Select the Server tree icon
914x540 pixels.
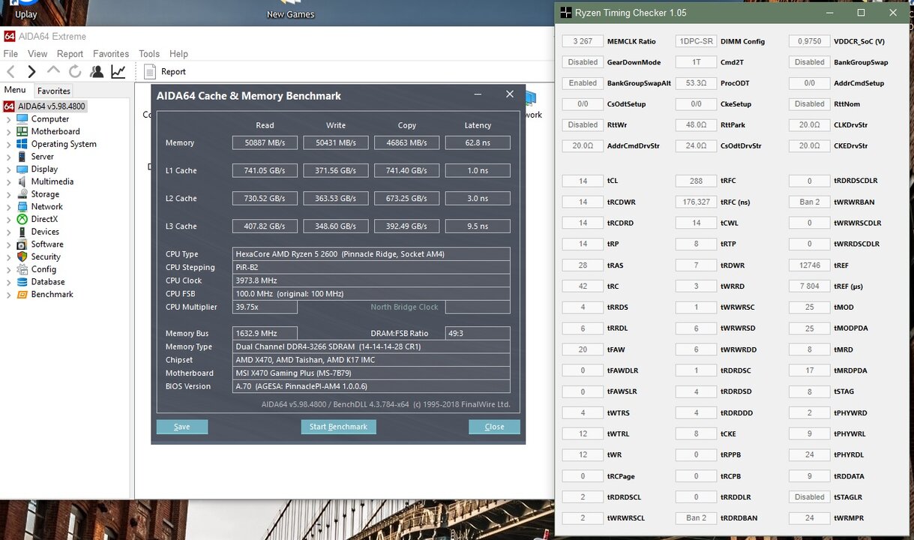tap(22, 157)
